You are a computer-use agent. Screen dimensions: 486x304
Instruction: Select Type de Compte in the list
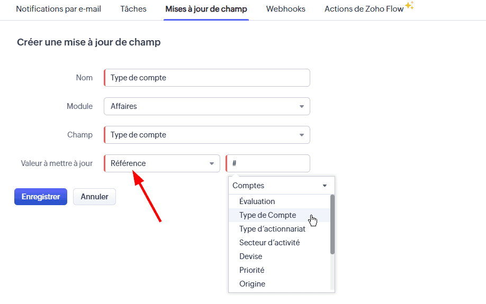coord(268,215)
